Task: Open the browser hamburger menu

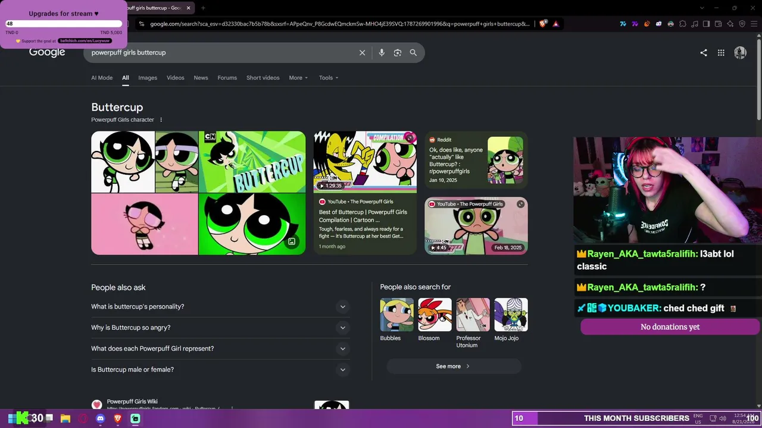Action: (754, 24)
